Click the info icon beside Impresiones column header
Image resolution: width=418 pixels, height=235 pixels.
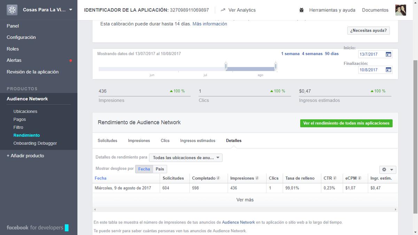pyautogui.click(x=258, y=178)
